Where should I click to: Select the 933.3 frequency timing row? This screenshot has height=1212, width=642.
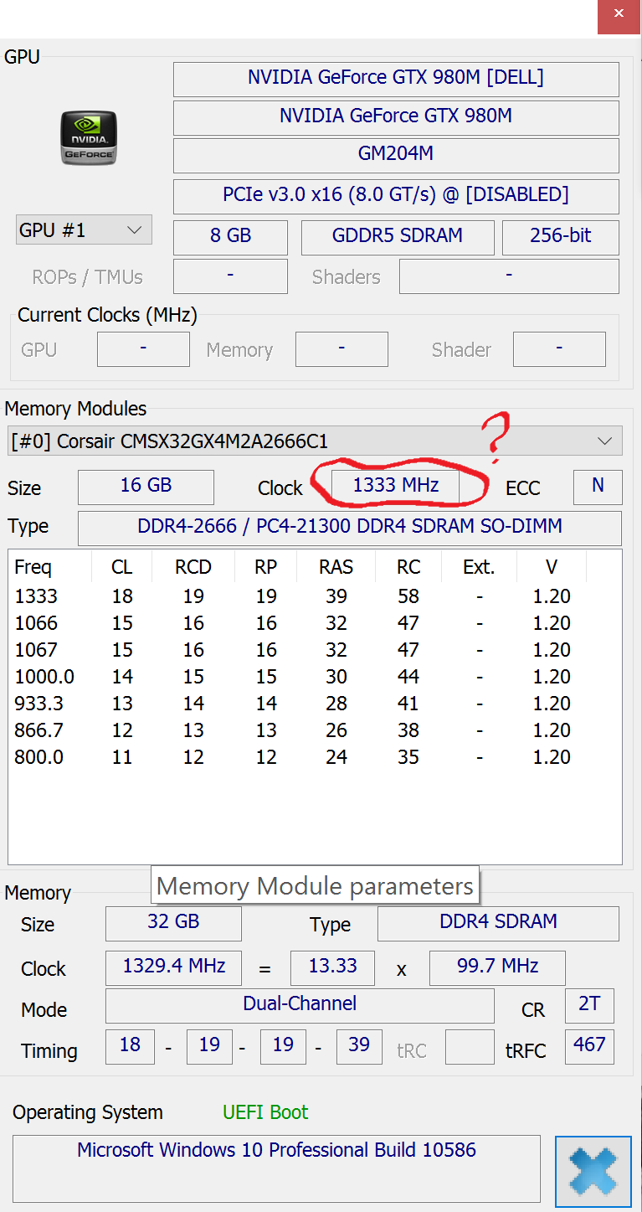click(x=315, y=704)
